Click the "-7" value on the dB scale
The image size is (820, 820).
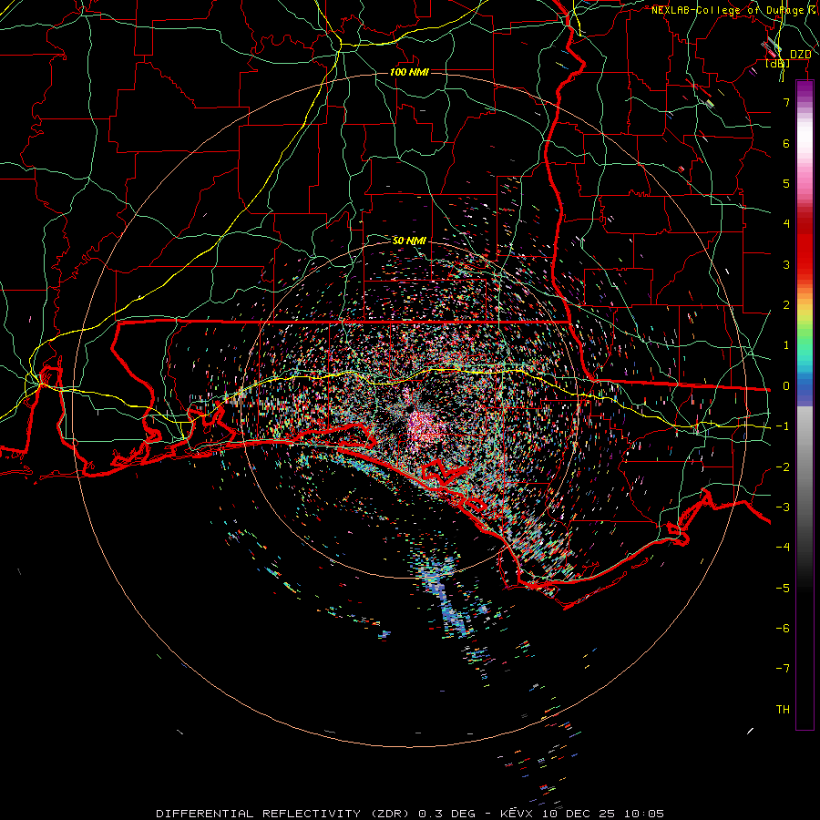[x=783, y=669]
